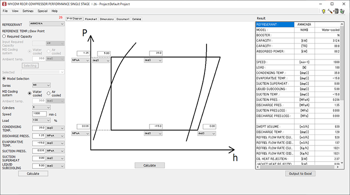Click Output to Excel button
Image resolution: width=350 pixels, height=195 pixels.
click(x=300, y=173)
